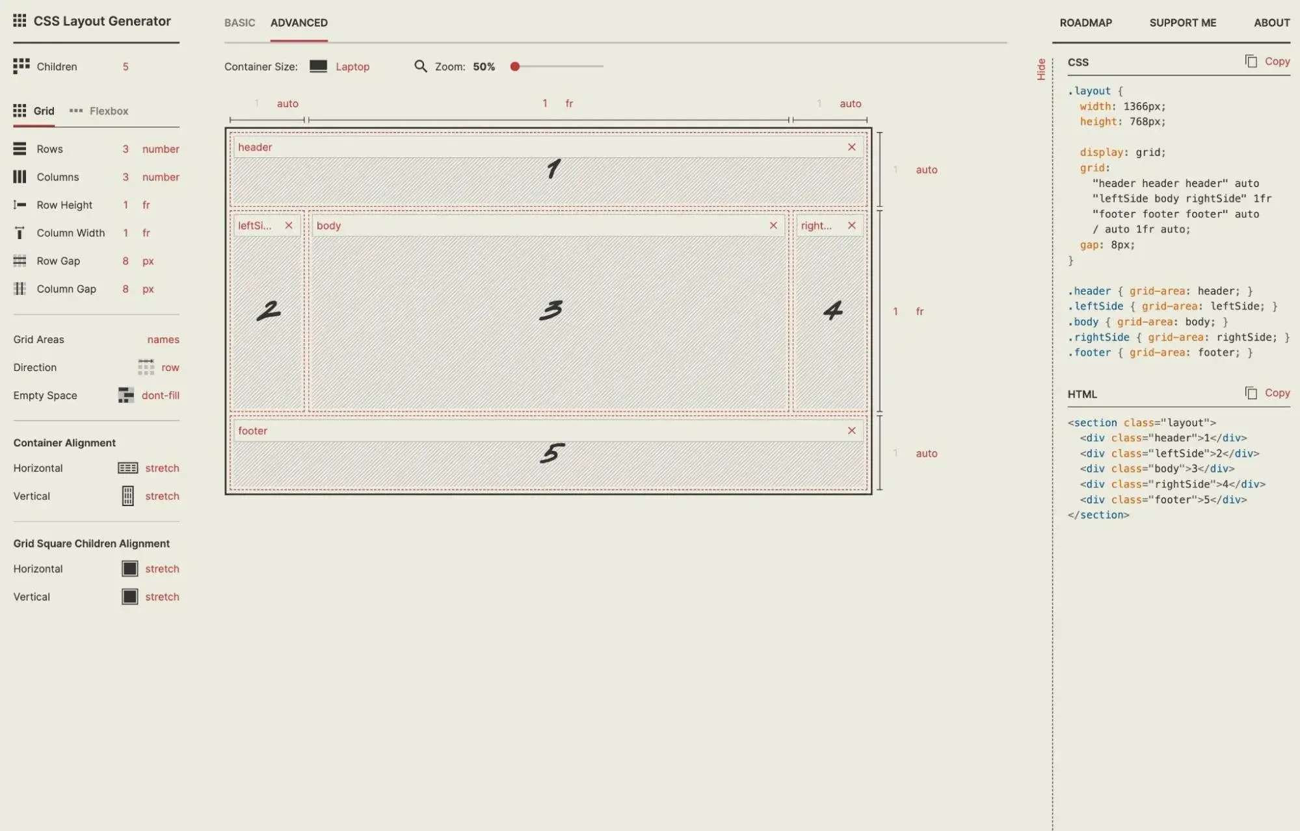Toggle Grid Areas 'names' option

coord(163,339)
